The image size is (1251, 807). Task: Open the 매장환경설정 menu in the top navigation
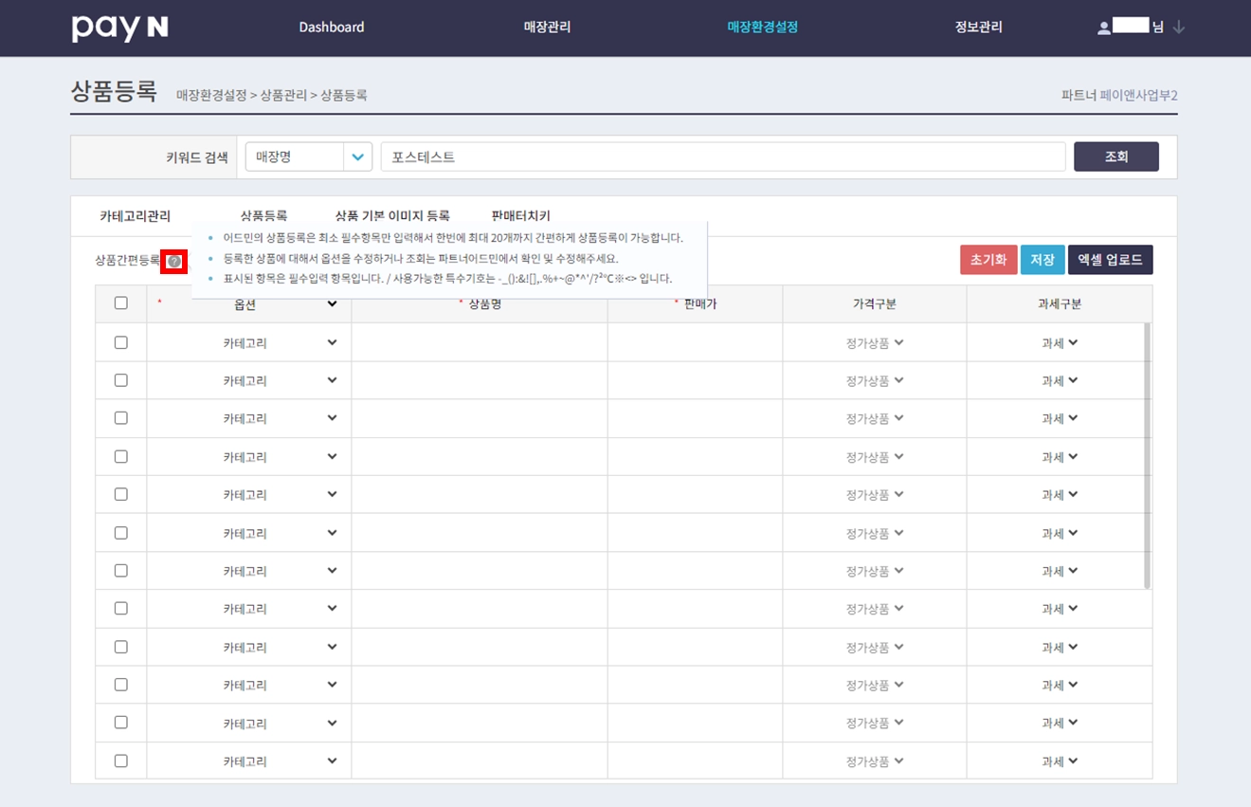tap(763, 28)
